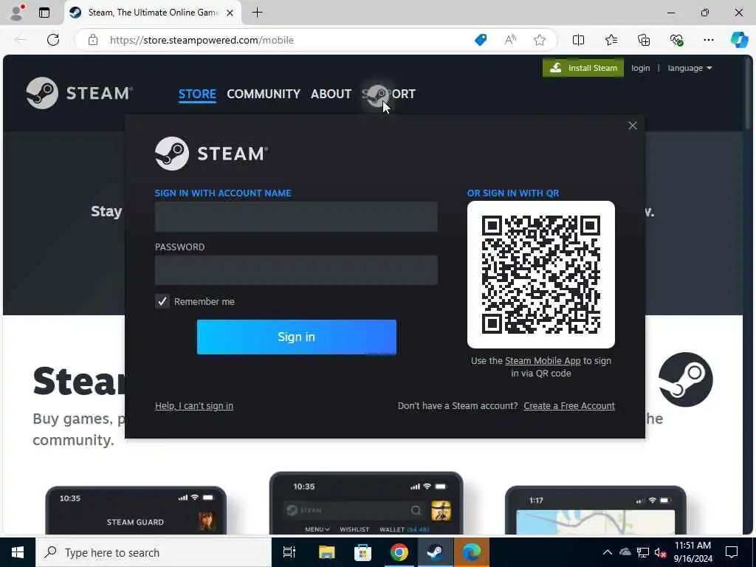Open Steam app from taskbar

(436, 552)
